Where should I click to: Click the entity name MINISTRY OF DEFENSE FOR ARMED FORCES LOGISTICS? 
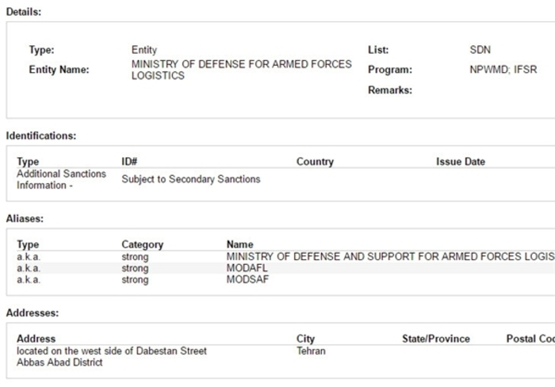coord(241,70)
